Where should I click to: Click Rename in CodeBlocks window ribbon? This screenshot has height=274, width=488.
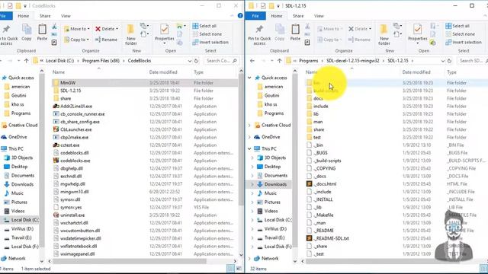tap(106, 40)
